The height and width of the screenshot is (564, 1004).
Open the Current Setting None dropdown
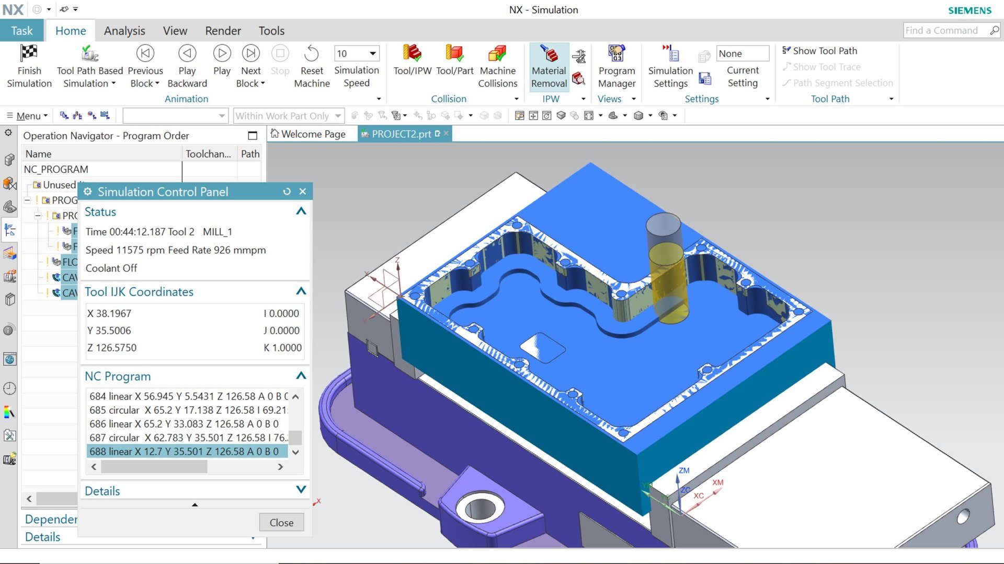[742, 53]
